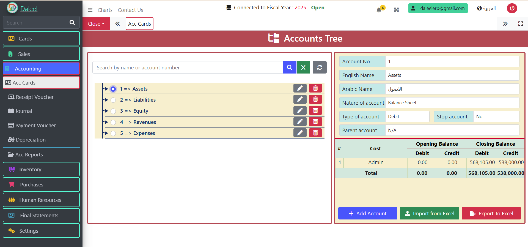The width and height of the screenshot is (528, 247).
Task: Open the Close dropdown button
Action: [96, 24]
